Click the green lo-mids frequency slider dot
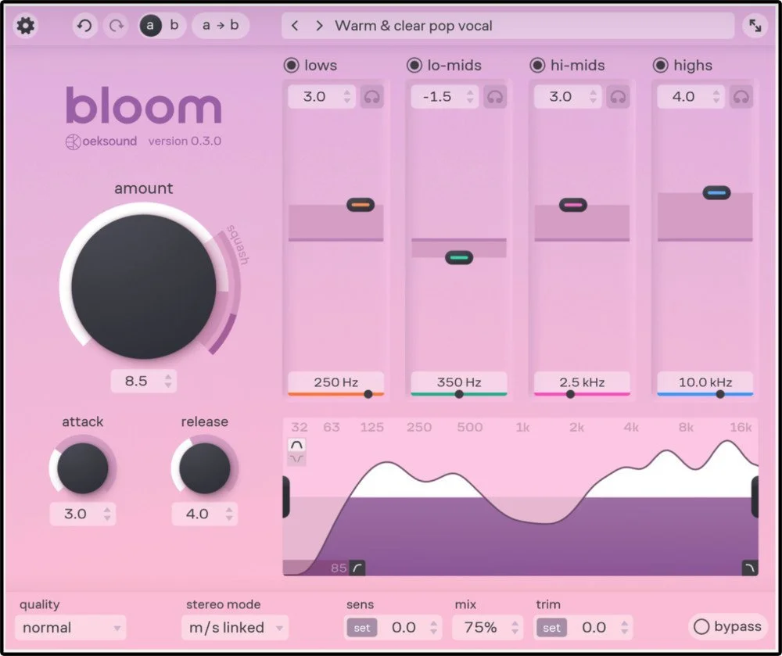Viewport: 782px width, 656px height. coord(459,394)
